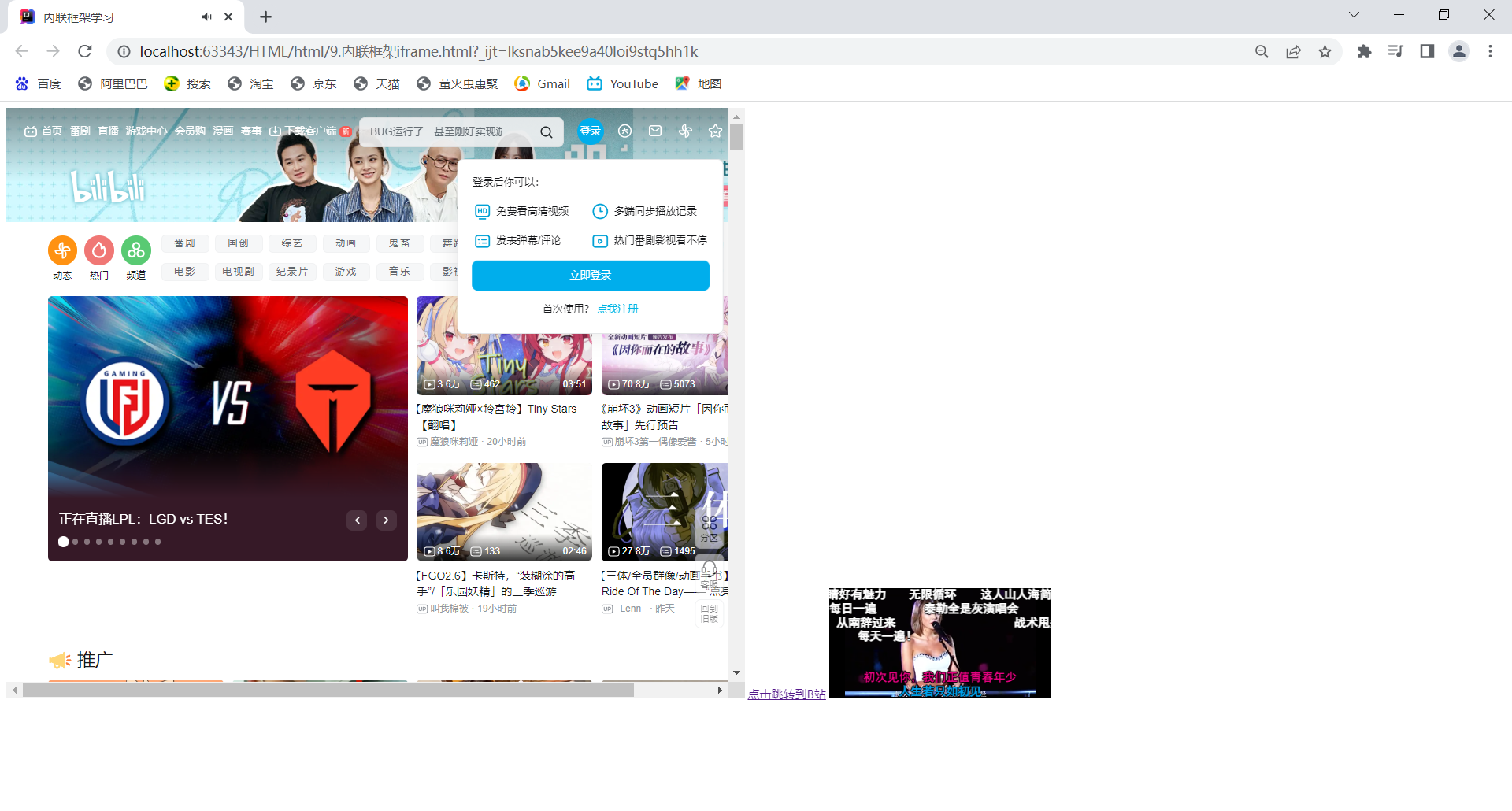This screenshot has height=811, width=1512.
Task: Select the 国创 category tag
Action: (x=238, y=243)
